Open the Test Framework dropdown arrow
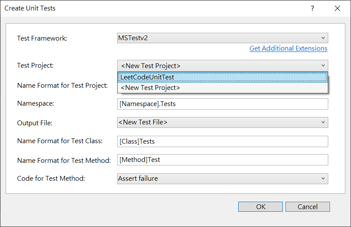The width and height of the screenshot is (351, 227). pos(323,38)
